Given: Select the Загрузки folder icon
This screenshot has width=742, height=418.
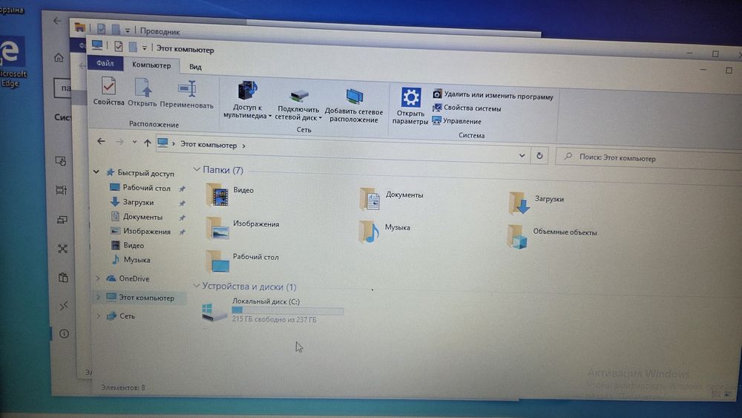Looking at the screenshot, I should (x=519, y=203).
